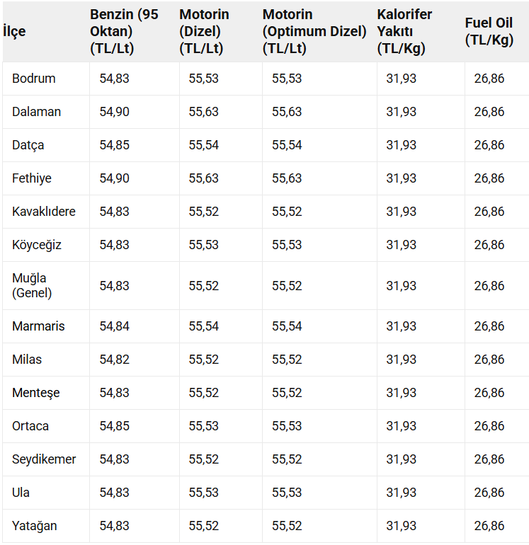The height and width of the screenshot is (545, 529).
Task: Click the Ula row label
Action: tap(21, 493)
